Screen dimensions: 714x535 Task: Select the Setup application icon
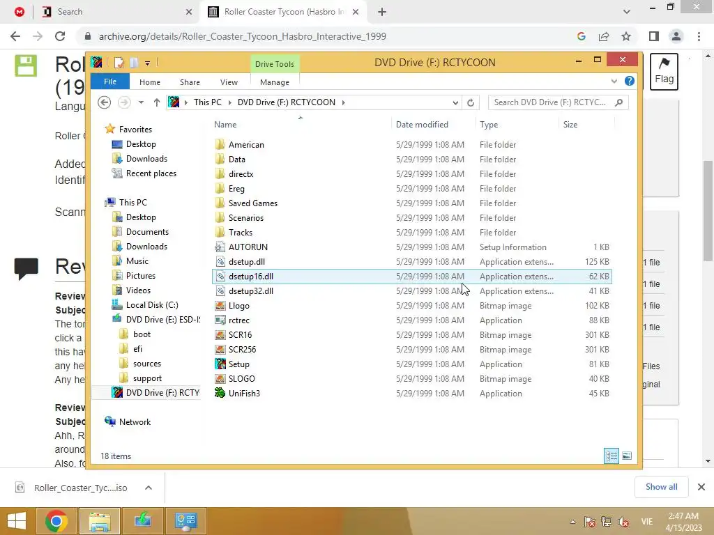coord(220,364)
